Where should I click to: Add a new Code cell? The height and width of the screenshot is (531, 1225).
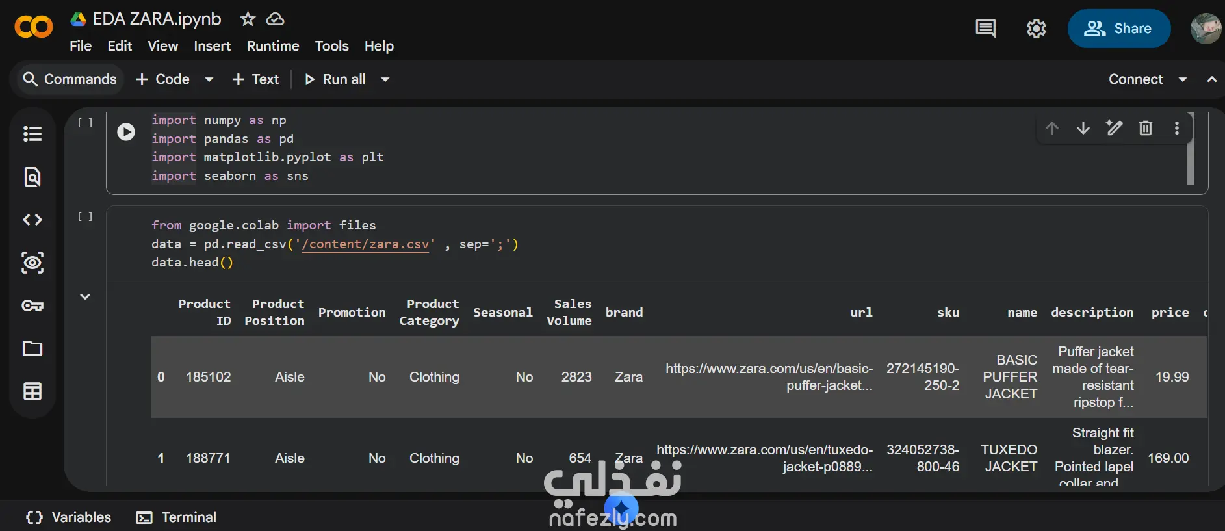162,79
